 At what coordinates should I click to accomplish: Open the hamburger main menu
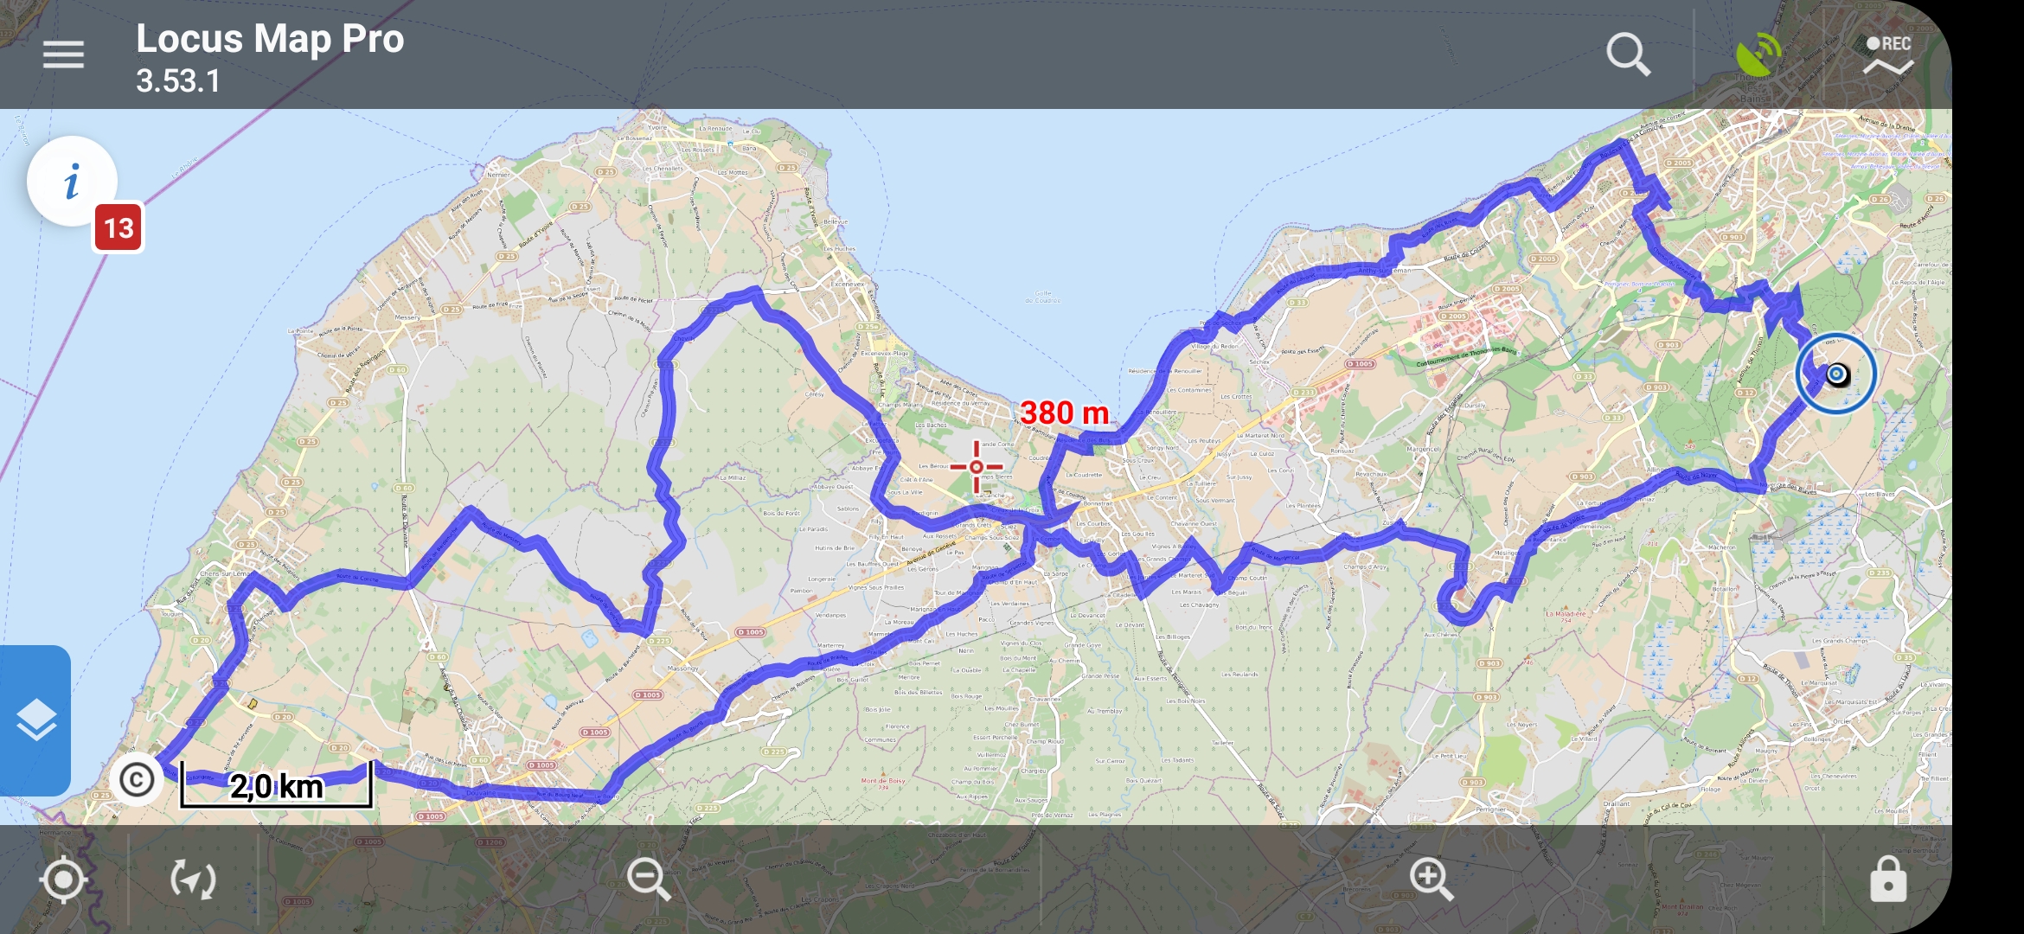[x=63, y=54]
